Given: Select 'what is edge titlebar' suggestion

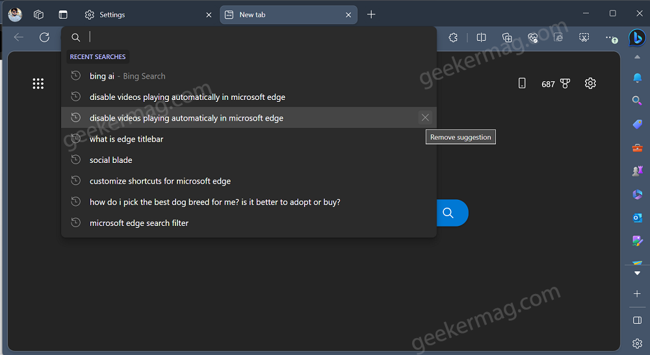Looking at the screenshot, I should (x=249, y=139).
